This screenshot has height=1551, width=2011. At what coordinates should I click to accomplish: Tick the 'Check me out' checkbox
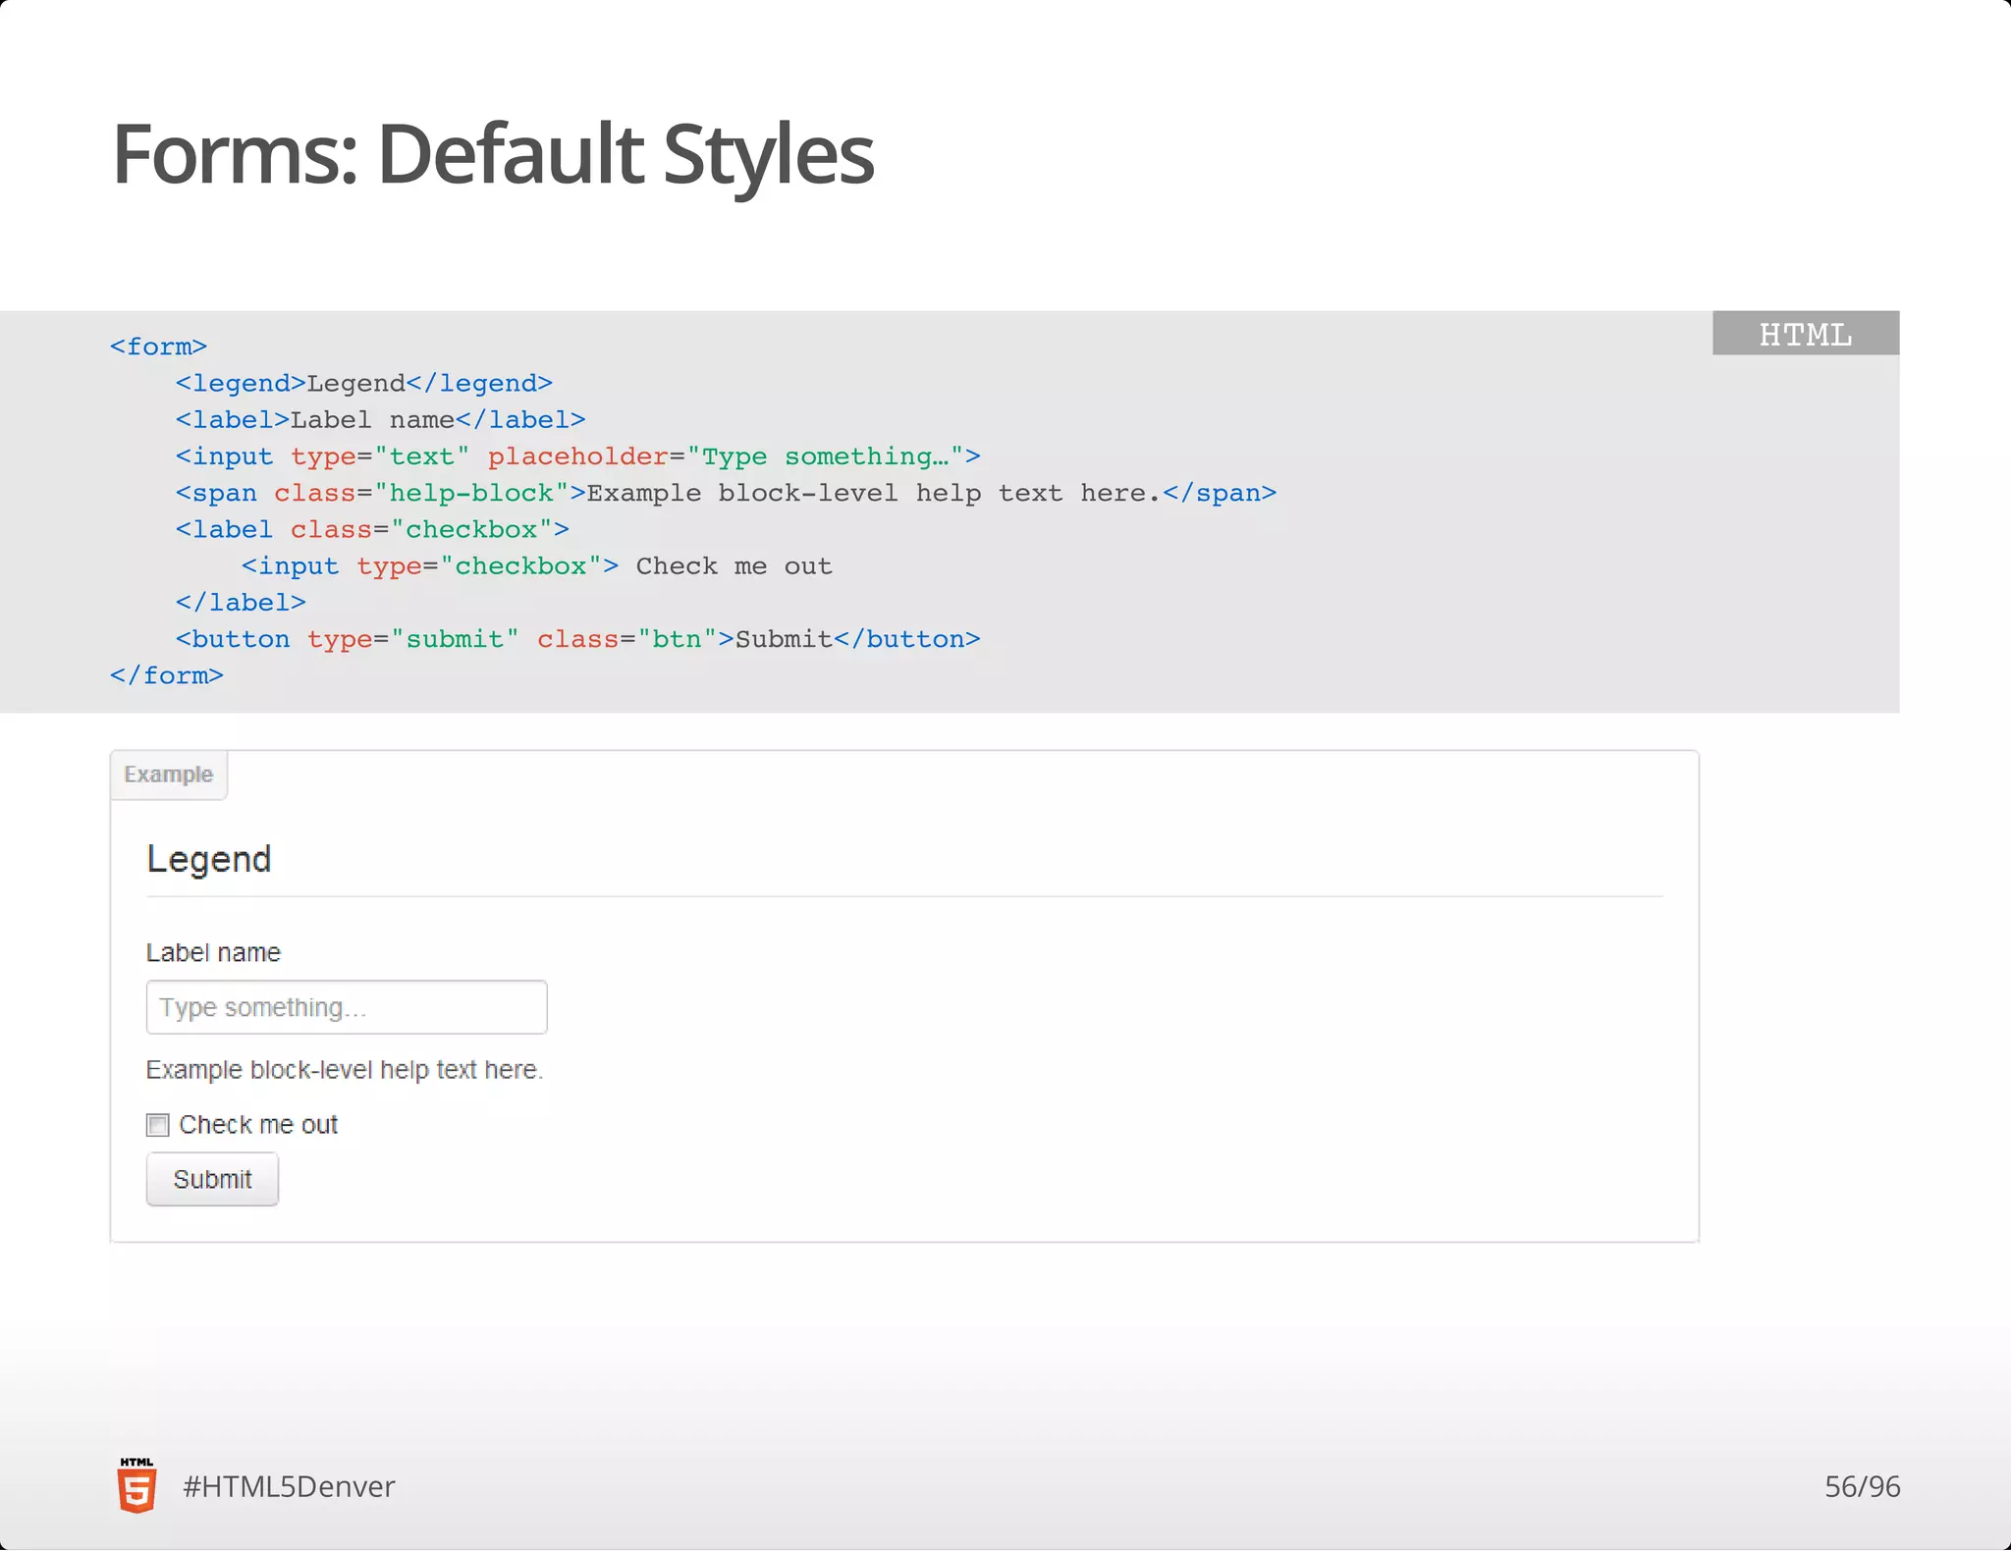click(x=158, y=1125)
